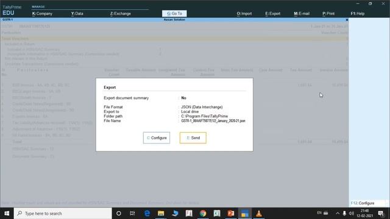Open the clock and date display

(364, 214)
